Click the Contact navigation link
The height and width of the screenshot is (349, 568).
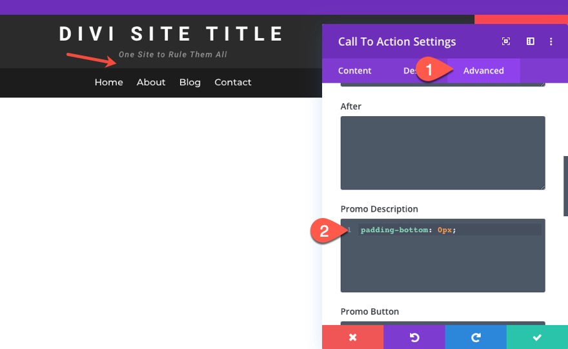233,82
